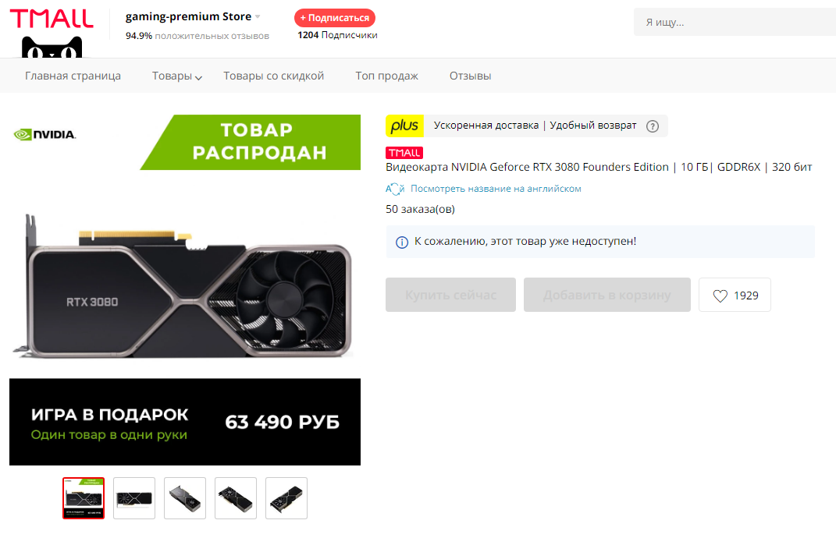The image size is (836, 545).
Task: Go to Товары со скидкой
Action: coord(273,76)
